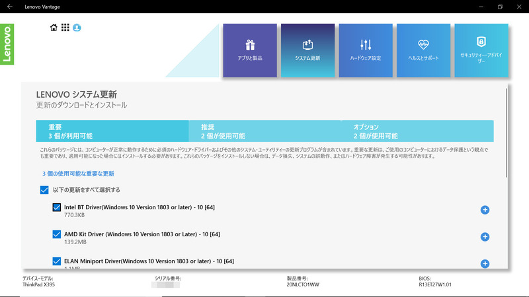Open the Home icon

click(54, 28)
